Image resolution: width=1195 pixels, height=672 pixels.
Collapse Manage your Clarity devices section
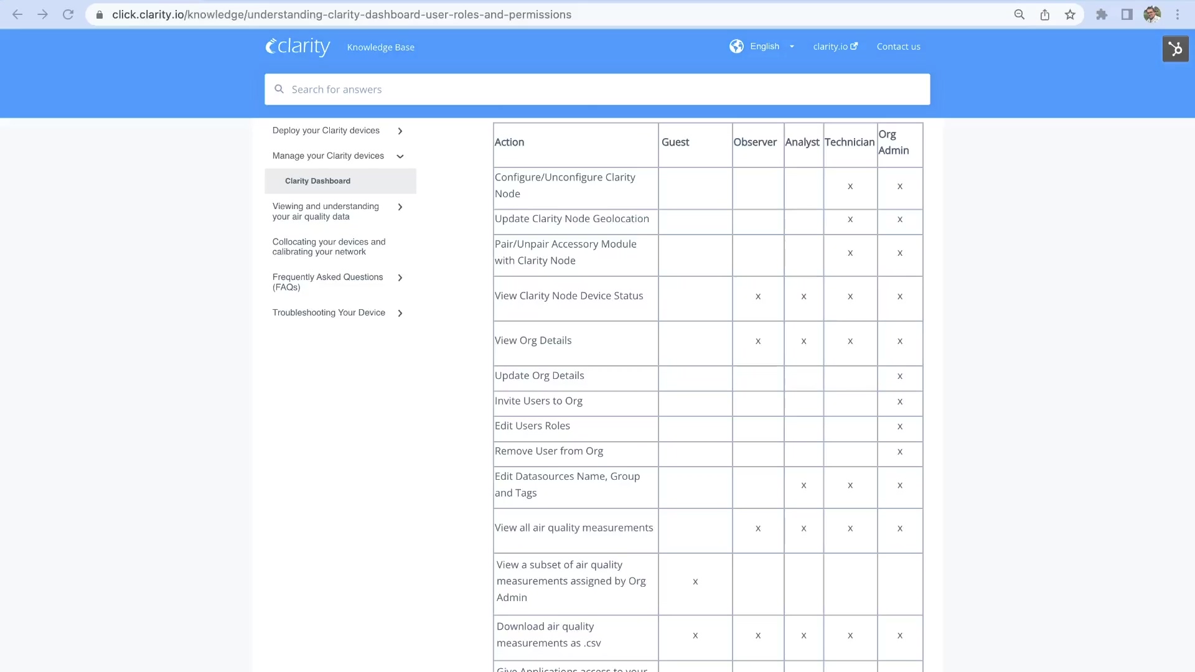click(x=400, y=156)
